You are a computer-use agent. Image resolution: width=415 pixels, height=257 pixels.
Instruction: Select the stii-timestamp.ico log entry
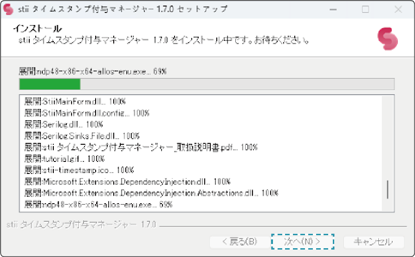click(x=79, y=170)
